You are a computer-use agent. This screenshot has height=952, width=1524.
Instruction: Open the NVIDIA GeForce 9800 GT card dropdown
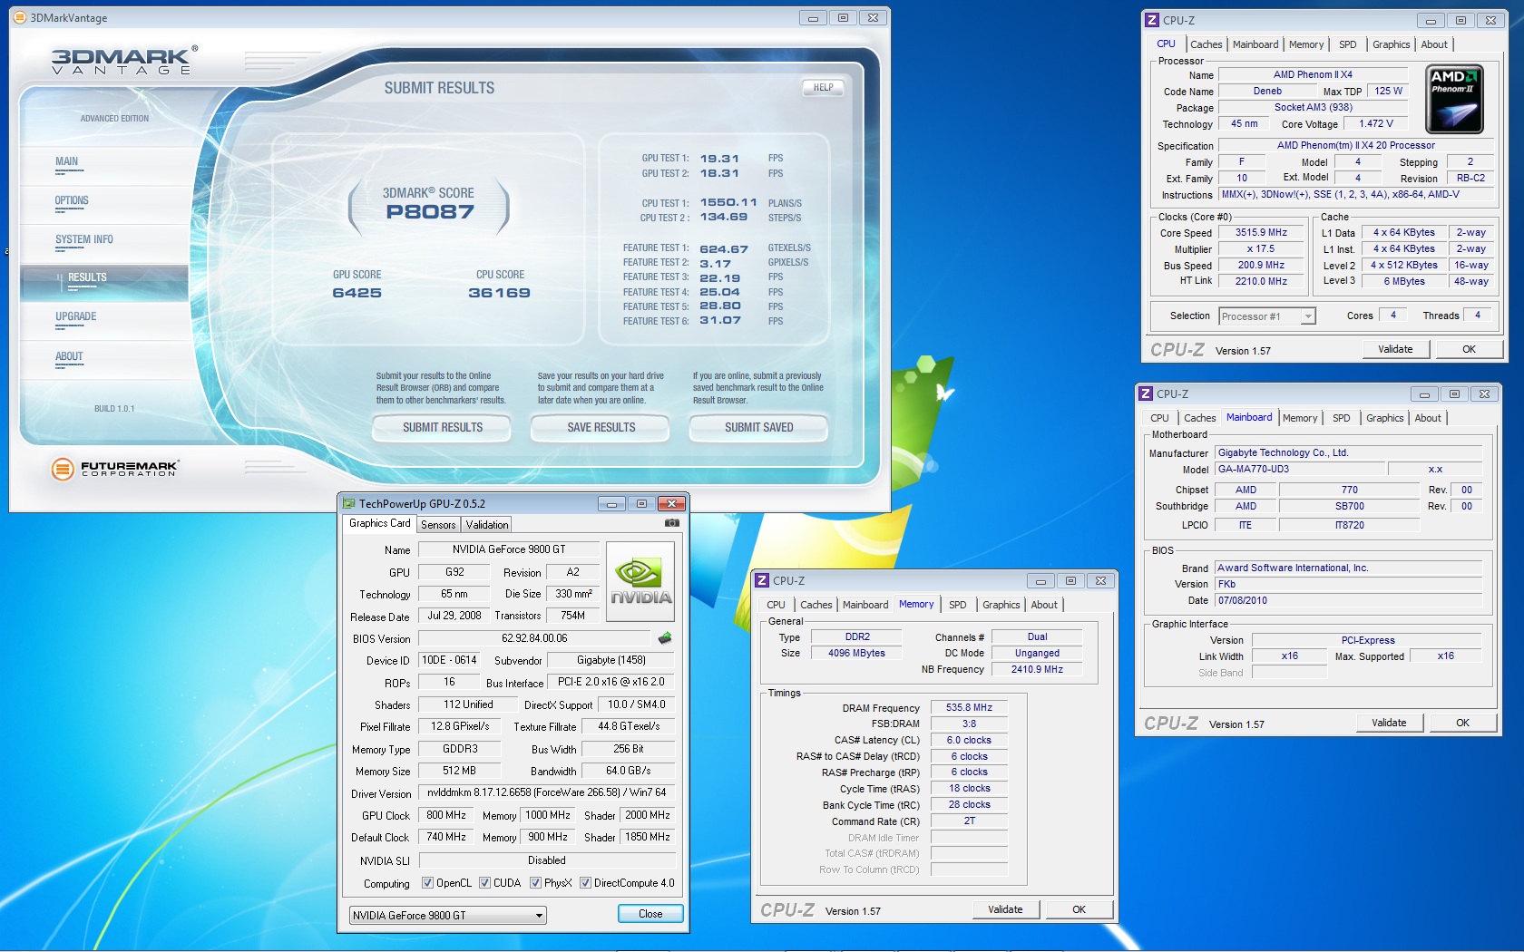point(448,916)
